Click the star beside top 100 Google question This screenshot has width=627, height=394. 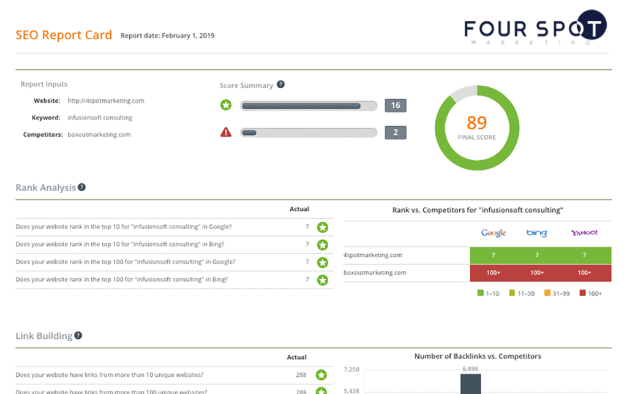(x=323, y=262)
